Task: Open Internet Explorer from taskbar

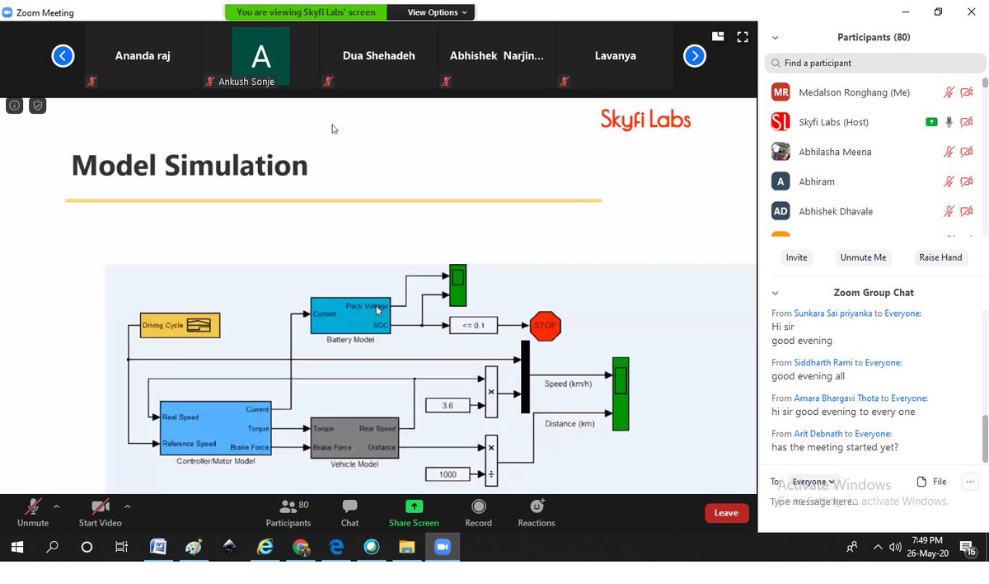Action: pos(265,547)
